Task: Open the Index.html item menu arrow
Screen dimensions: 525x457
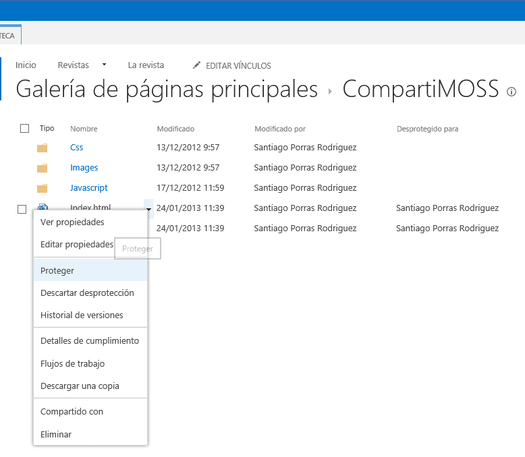Action: [148, 209]
